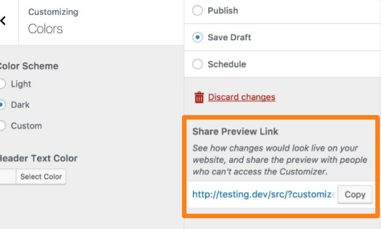Click the Header Text Color swatch

[8, 177]
